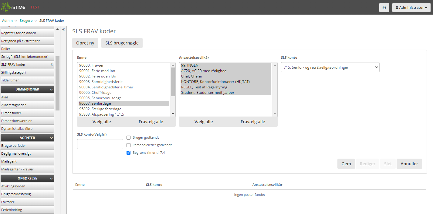Click the SLS konto(Valgfri) text field
This screenshot has height=214, width=433.
click(100, 144)
